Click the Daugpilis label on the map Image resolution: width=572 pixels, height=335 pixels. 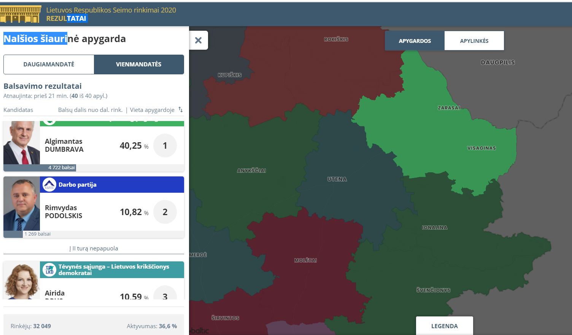click(498, 62)
